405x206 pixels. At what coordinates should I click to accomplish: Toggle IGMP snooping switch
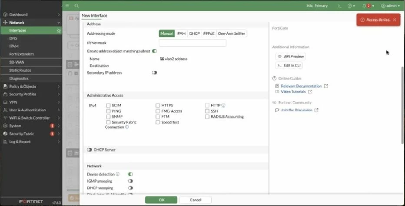click(x=130, y=181)
